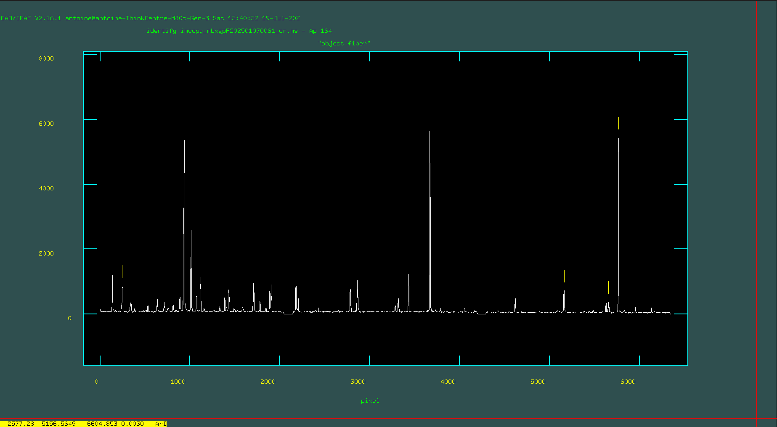Click the status bar value 2577.28
The image size is (777, 427).
(x=21, y=424)
